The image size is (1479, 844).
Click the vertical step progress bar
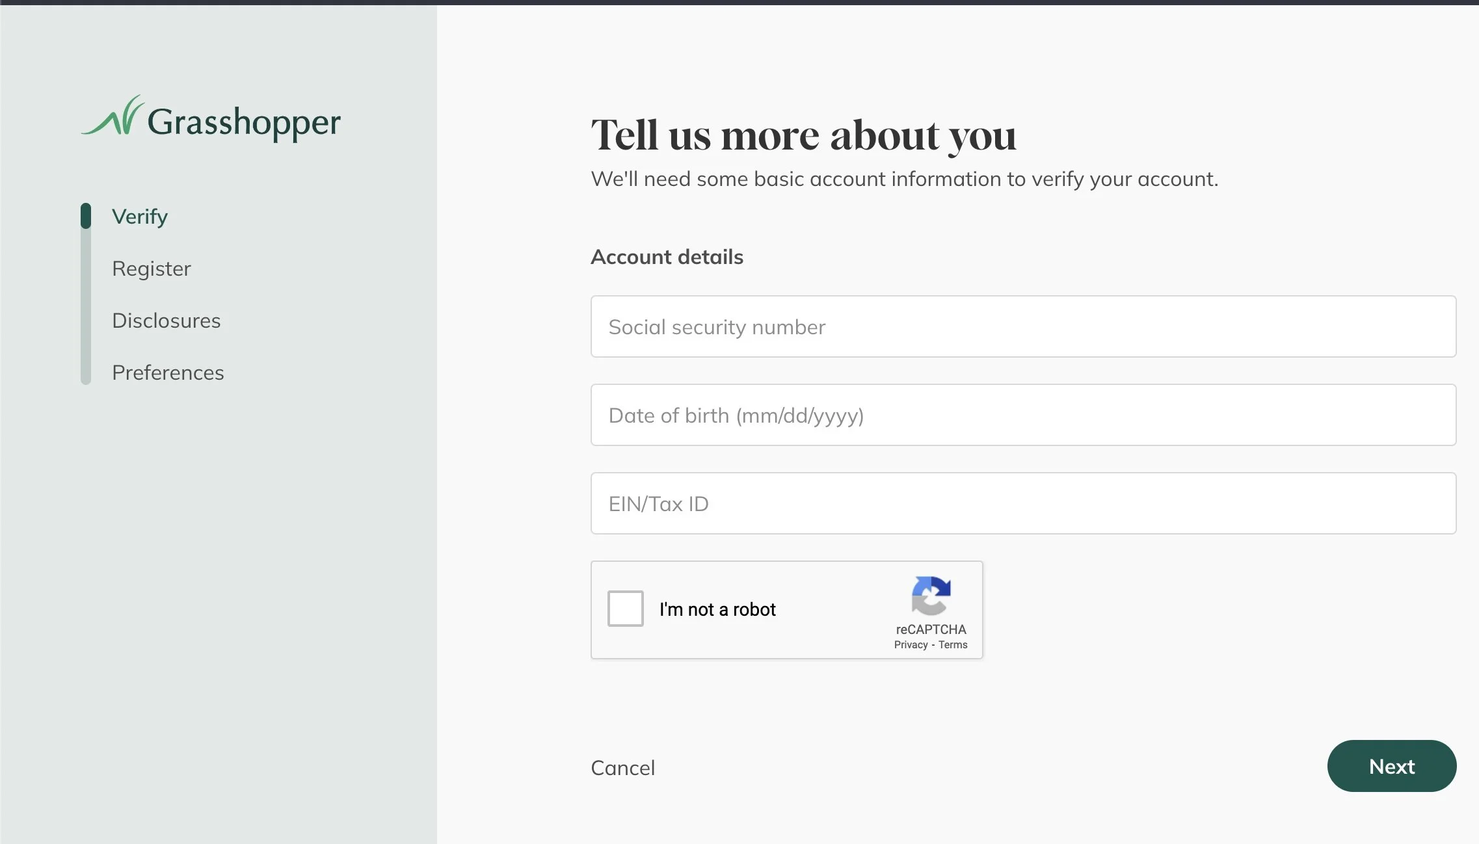pos(86,306)
